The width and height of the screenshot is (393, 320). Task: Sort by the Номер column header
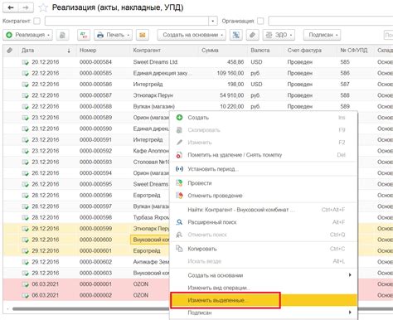[88, 51]
